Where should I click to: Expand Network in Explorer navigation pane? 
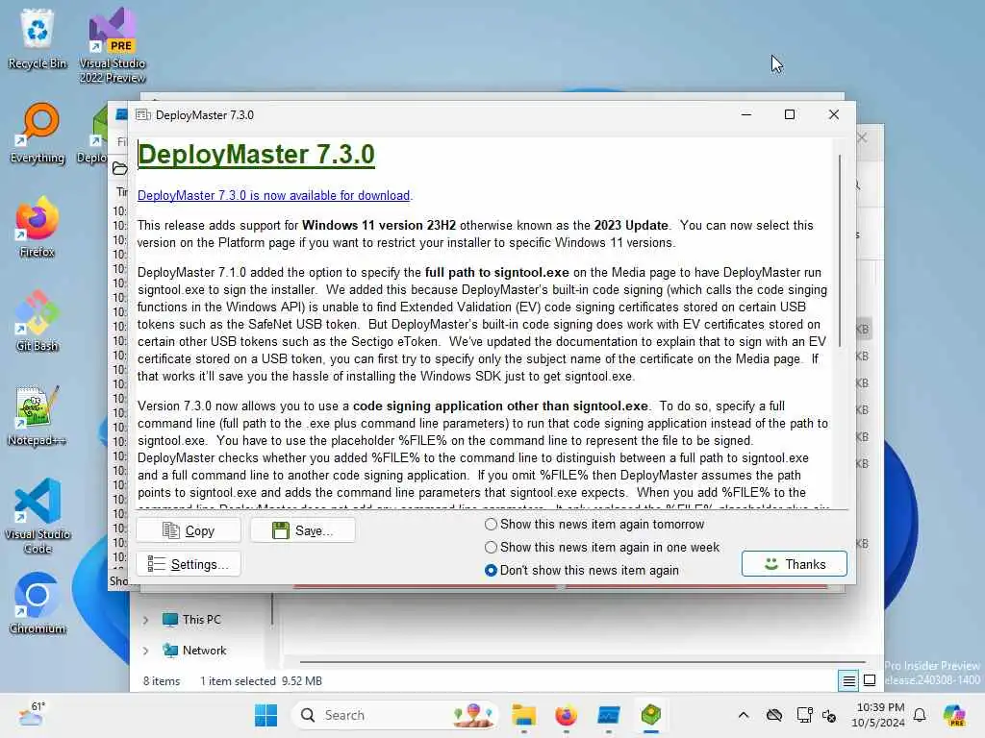(x=146, y=651)
